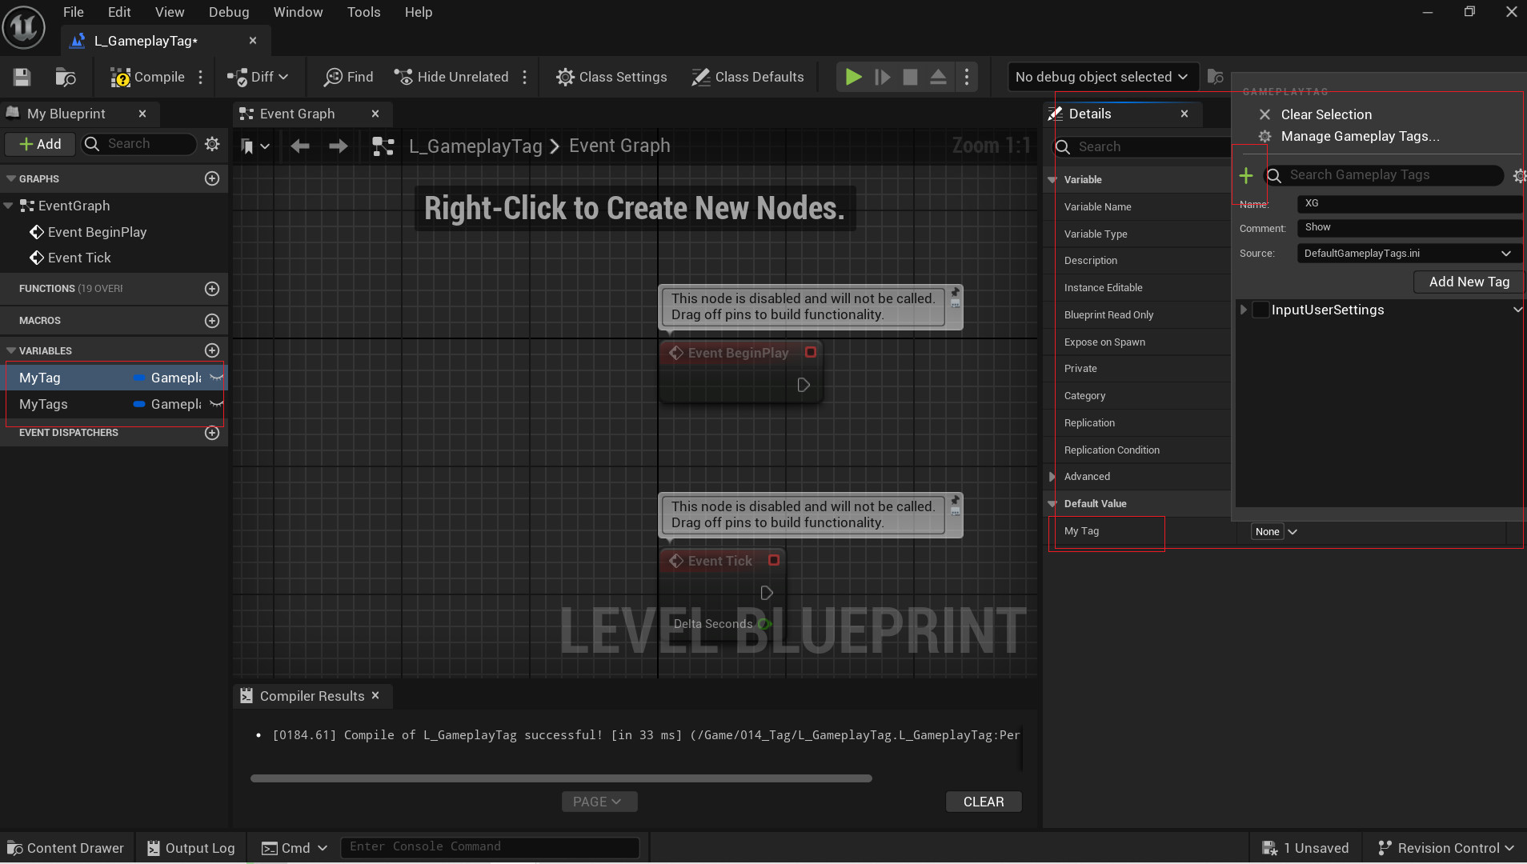Open the Debug menu
This screenshot has width=1527, height=864.
(229, 12)
